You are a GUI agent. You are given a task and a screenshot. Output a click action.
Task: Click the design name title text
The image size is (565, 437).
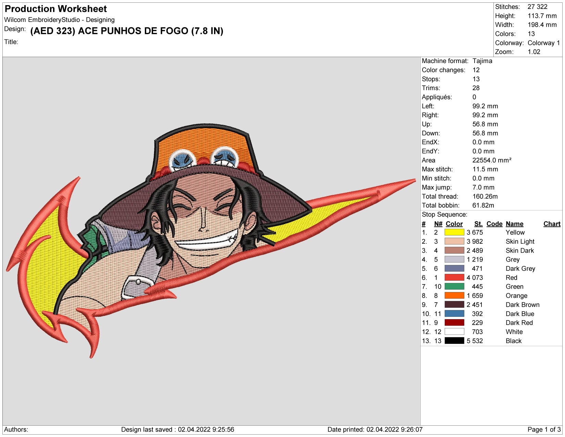pos(127,31)
